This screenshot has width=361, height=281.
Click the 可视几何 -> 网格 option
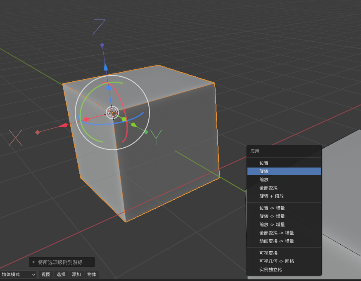[284, 261]
